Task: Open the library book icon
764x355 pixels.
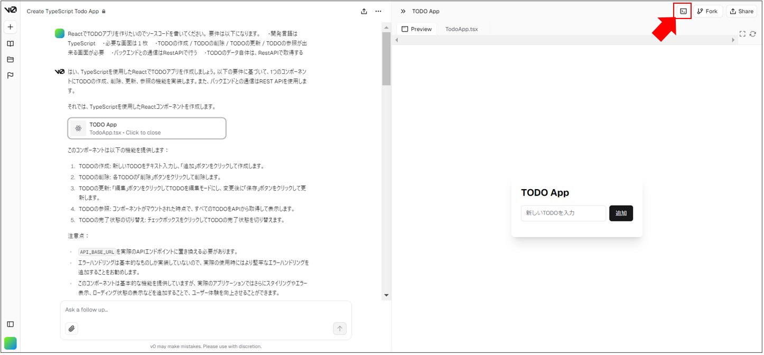Action: tap(11, 44)
